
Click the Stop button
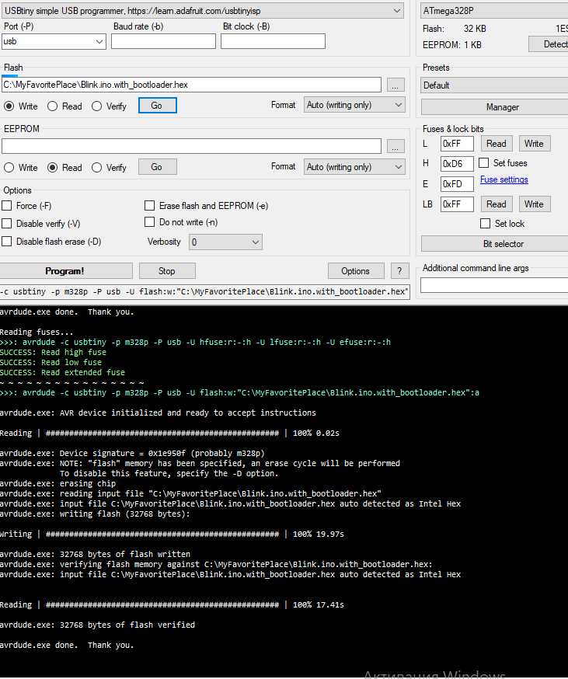coord(167,271)
